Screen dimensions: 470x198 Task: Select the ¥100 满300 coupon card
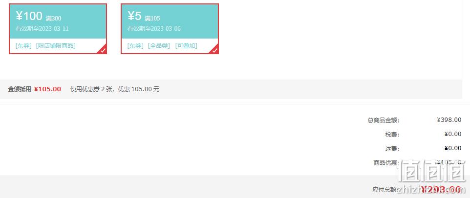pyautogui.click(x=58, y=29)
